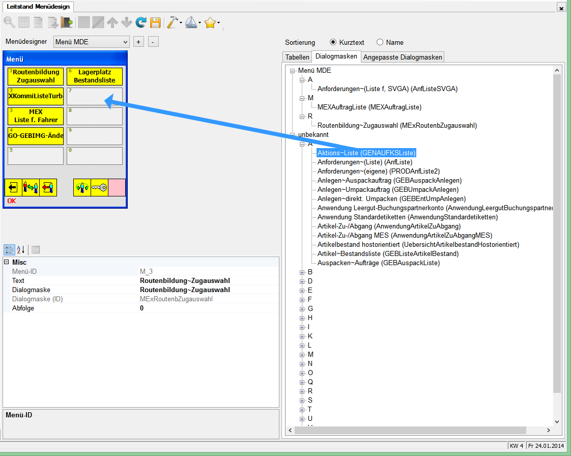Switch to the Angepasste Dialogmasken tab
571x456 pixels.
[x=403, y=57]
